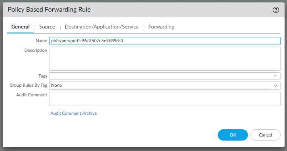Focus the Description text area

point(165,59)
